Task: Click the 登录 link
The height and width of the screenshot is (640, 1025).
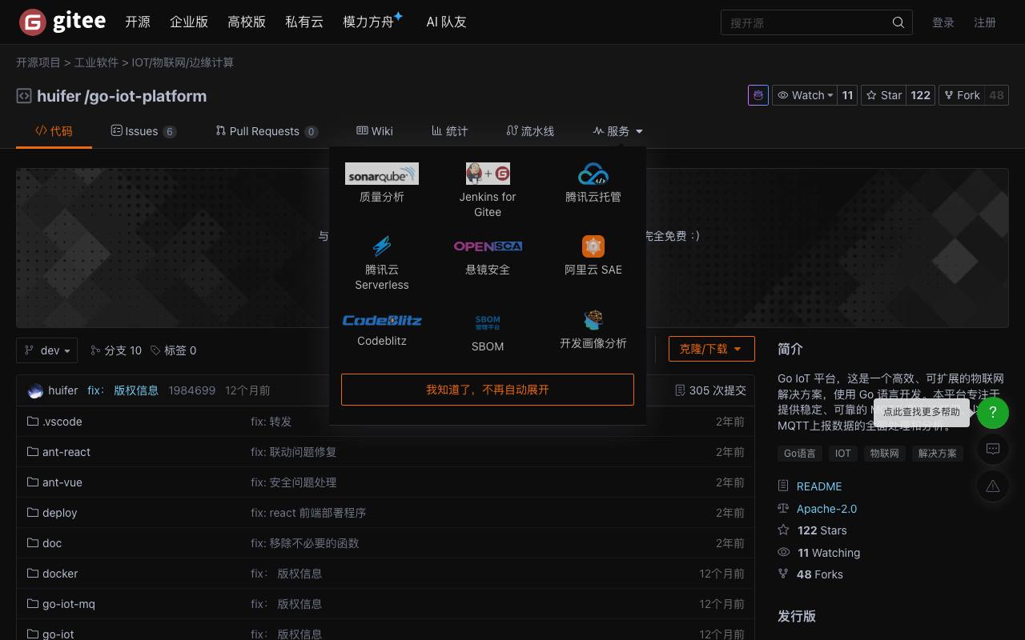Action: (943, 22)
